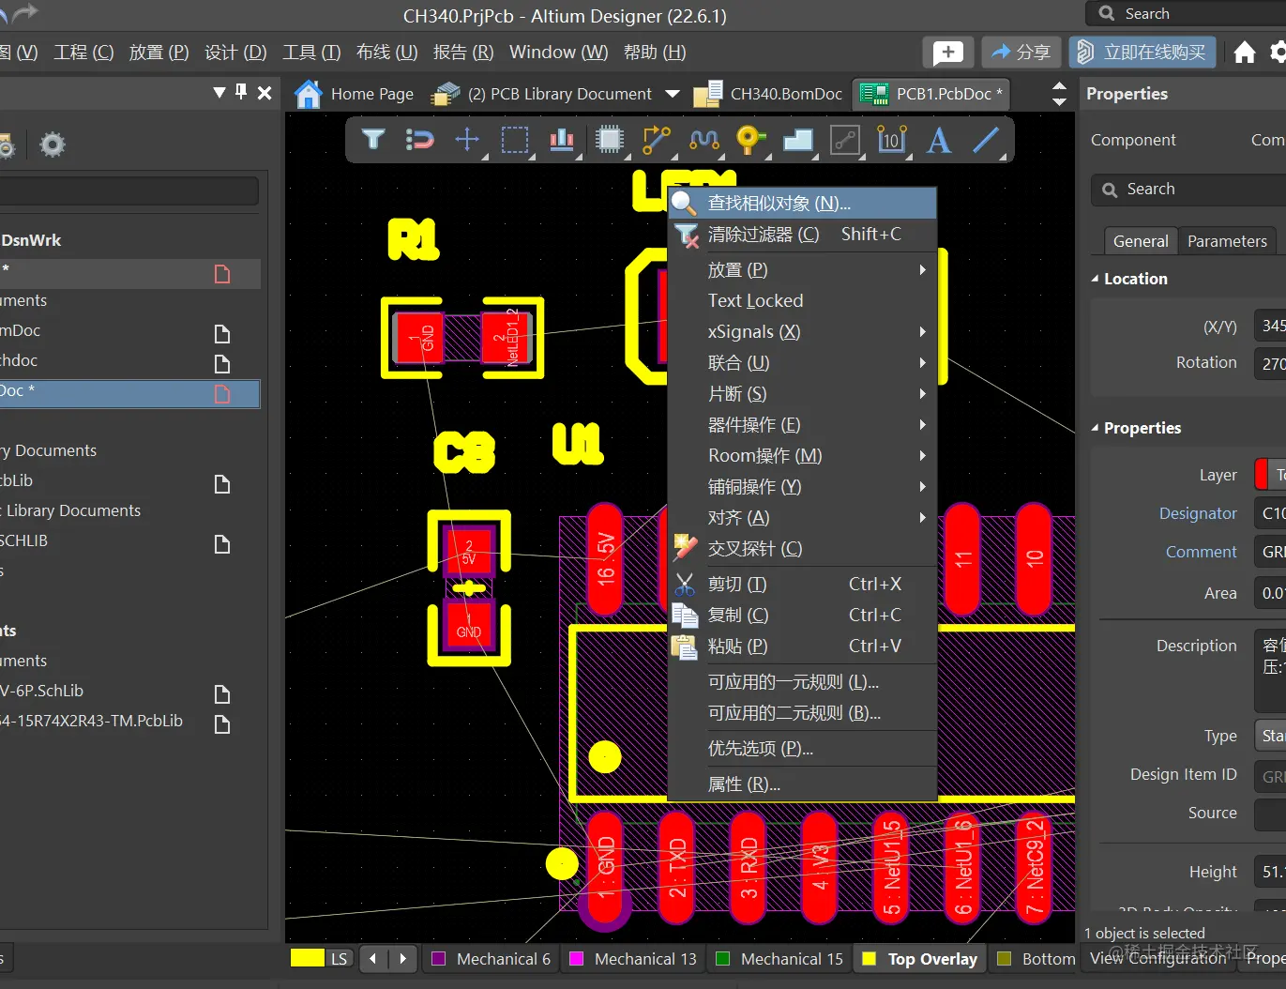Click the layer tabs previous arrow
1286x989 pixels.
[x=373, y=959]
